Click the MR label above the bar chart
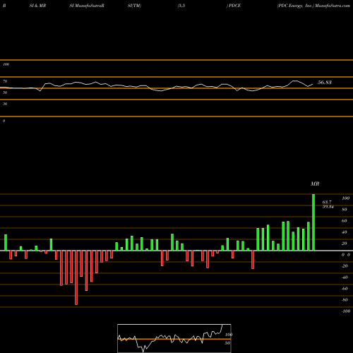This screenshot has height=353, width=353. coord(315,184)
